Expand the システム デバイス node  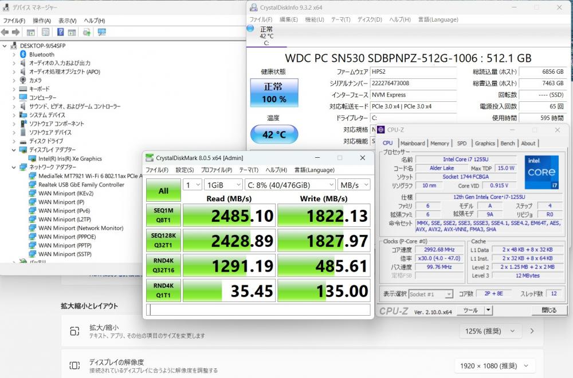(14, 115)
